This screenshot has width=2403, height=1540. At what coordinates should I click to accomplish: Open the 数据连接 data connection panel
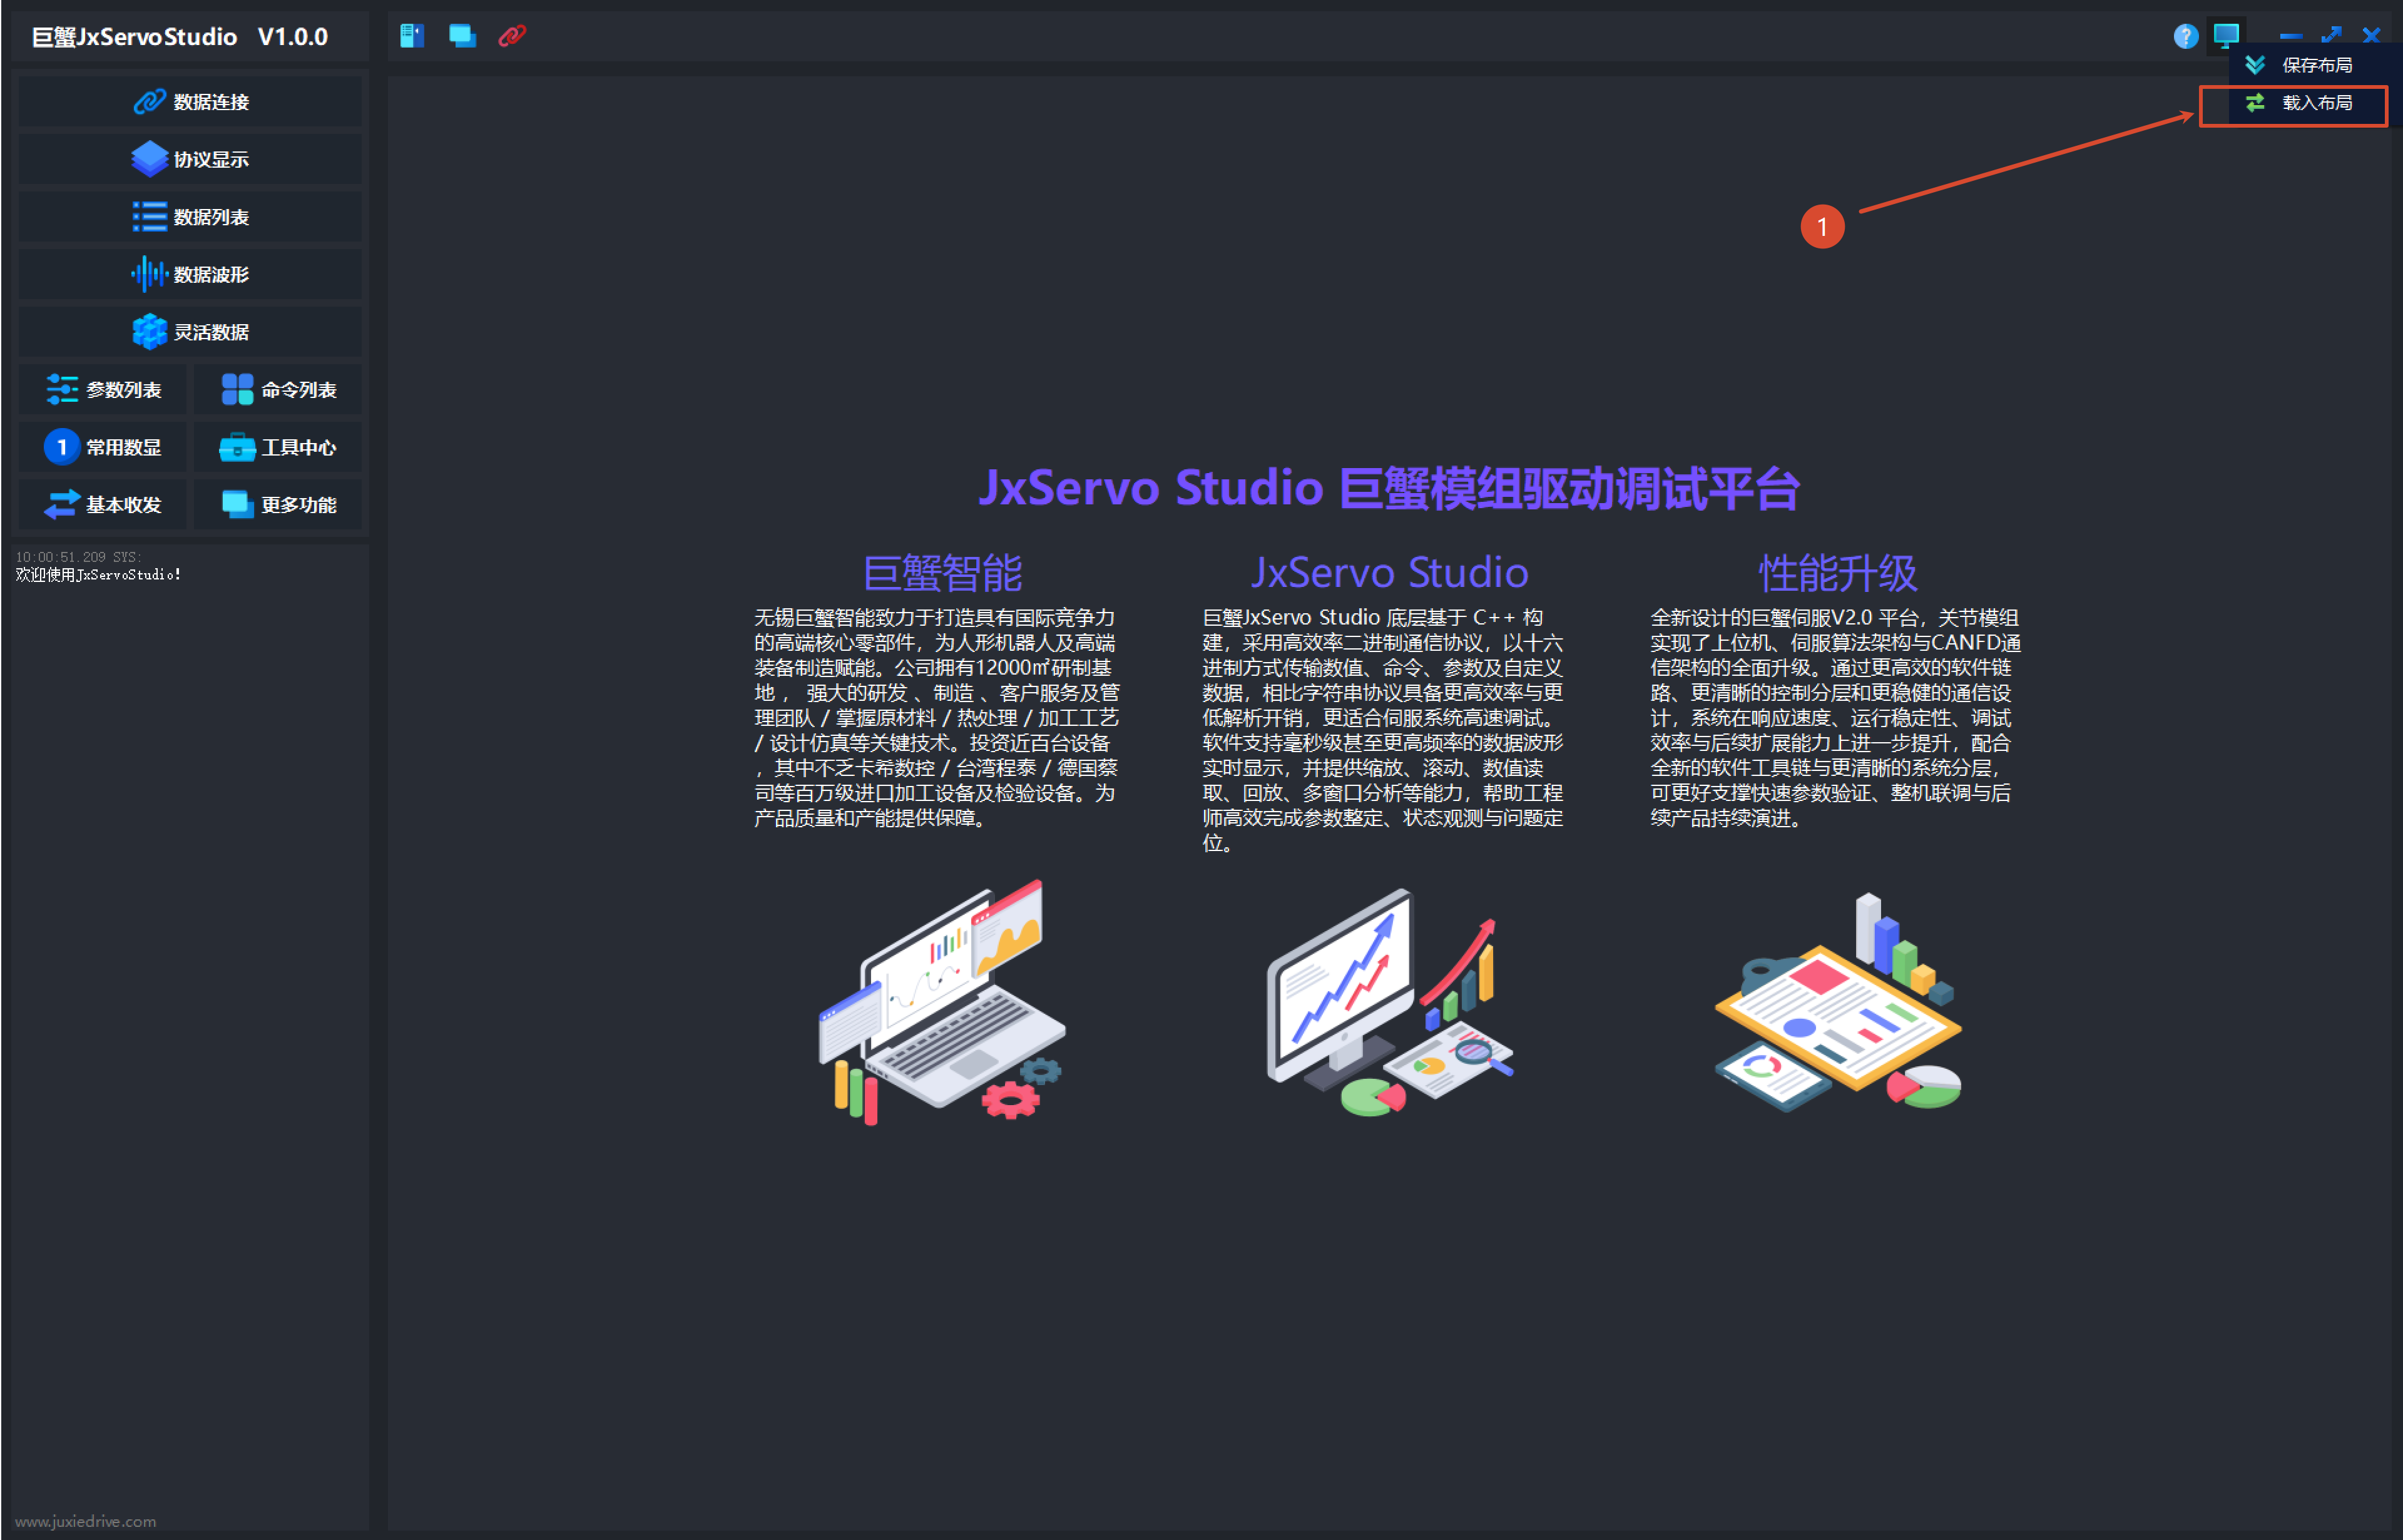pos(190,101)
